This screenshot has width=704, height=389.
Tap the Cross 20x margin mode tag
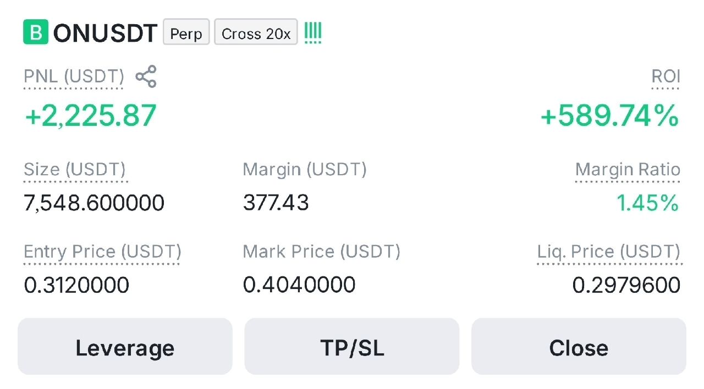[256, 32]
